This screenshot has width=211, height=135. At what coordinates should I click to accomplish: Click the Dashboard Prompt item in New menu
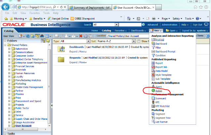point(165,52)
